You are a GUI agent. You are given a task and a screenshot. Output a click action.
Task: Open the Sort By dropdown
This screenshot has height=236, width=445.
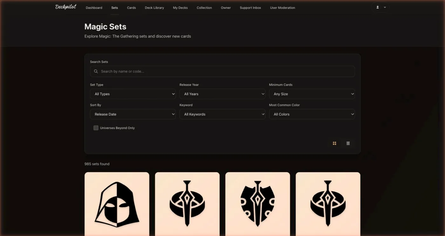tap(133, 114)
